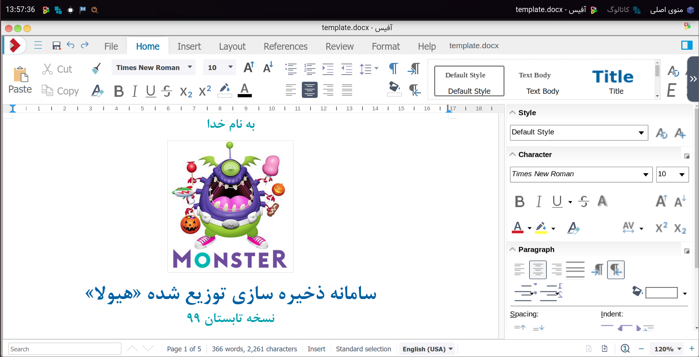Image resolution: width=699 pixels, height=357 pixels.
Task: Switch to the Insert tab
Action: point(189,46)
